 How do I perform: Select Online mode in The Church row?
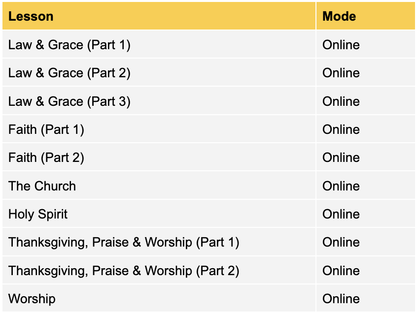(x=341, y=186)
